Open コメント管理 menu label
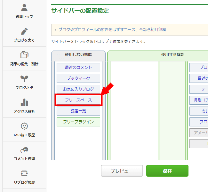 24,159
